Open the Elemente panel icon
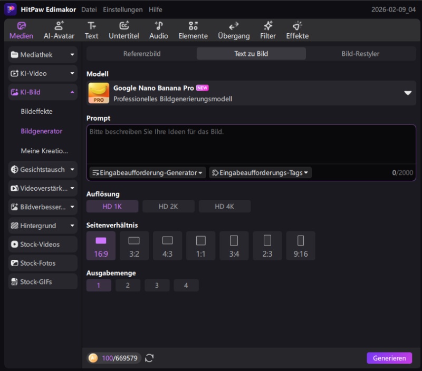This screenshot has width=422, height=371. [193, 30]
